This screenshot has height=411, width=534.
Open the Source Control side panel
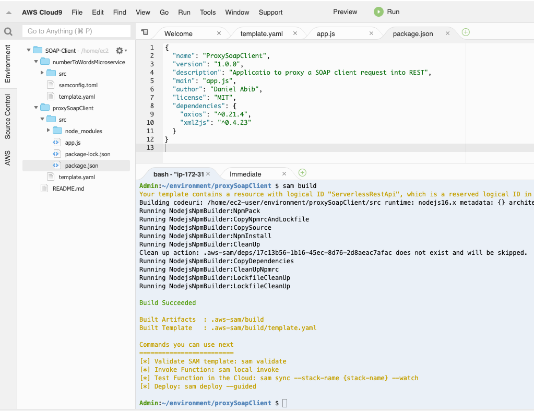tap(8, 116)
